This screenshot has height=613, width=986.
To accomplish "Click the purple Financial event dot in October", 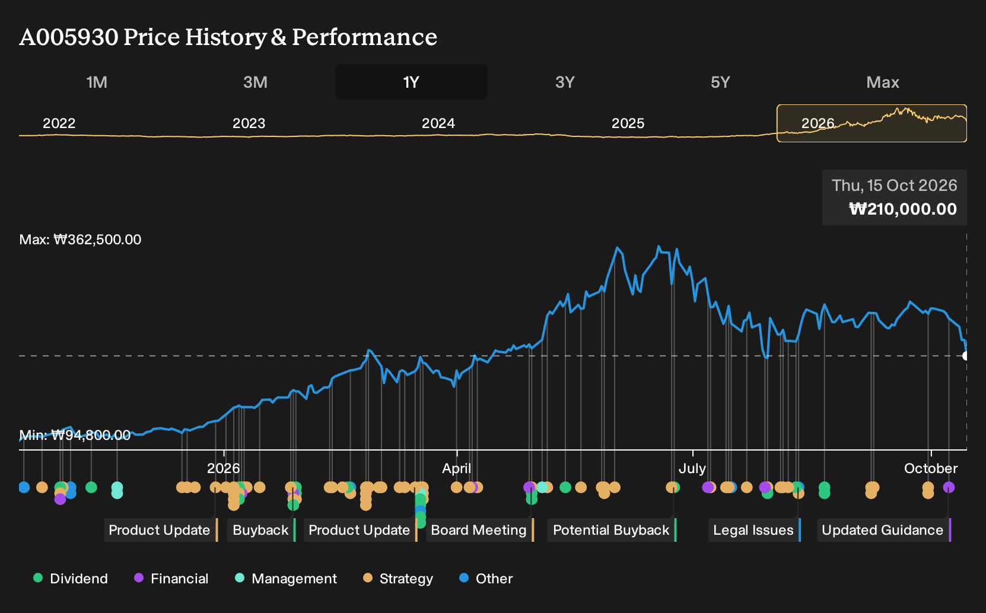I will coord(949,487).
